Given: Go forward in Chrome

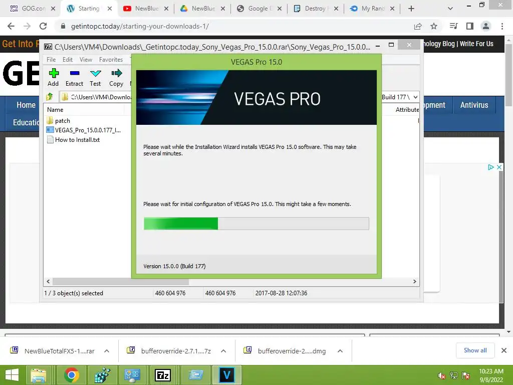Looking at the screenshot, I should tap(27, 26).
